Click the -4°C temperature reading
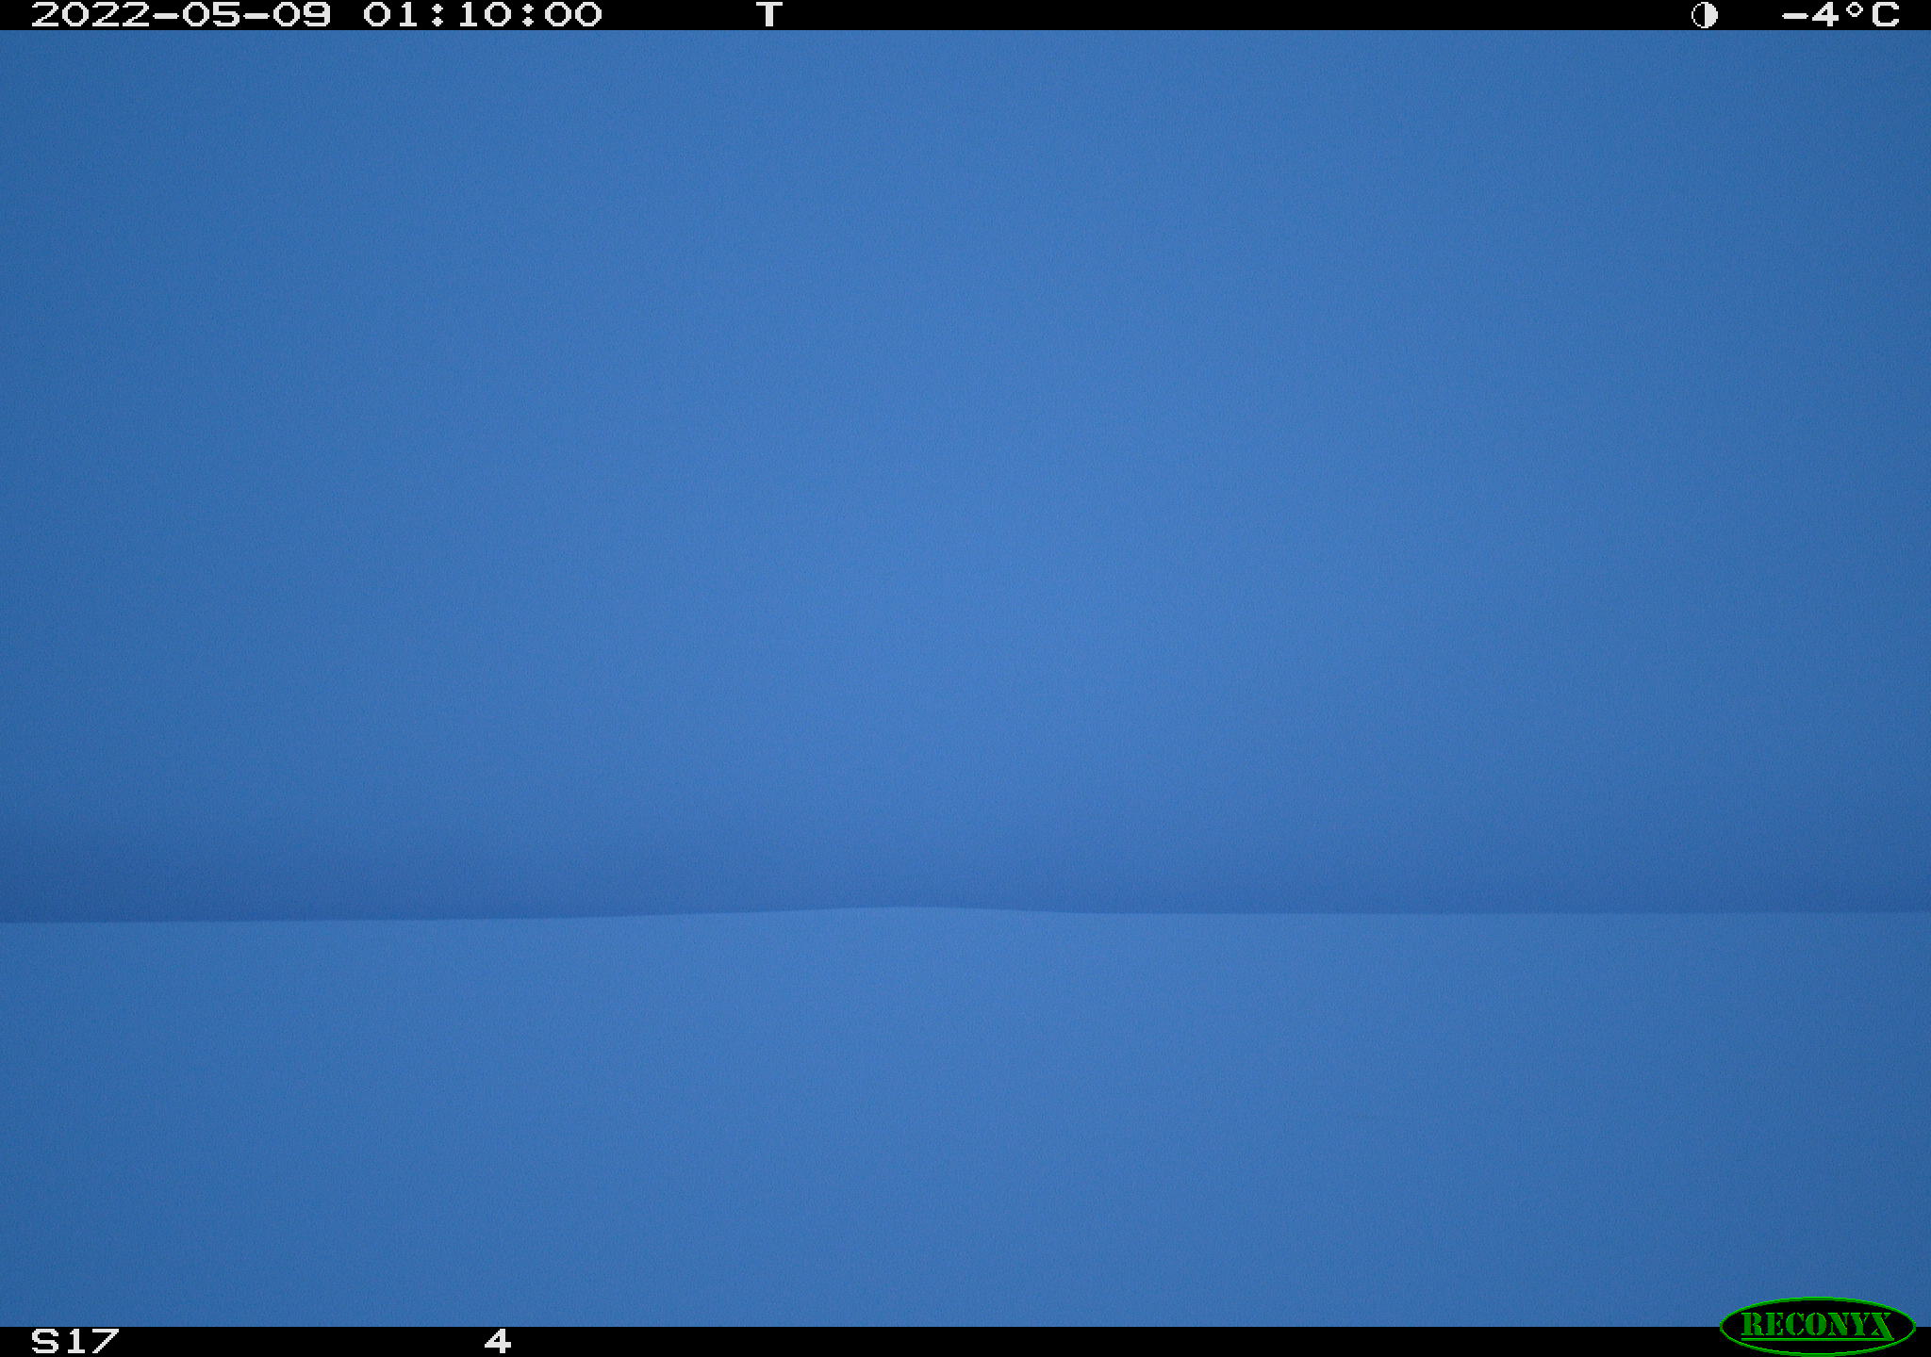Viewport: 1931px width, 1357px height. (1840, 15)
